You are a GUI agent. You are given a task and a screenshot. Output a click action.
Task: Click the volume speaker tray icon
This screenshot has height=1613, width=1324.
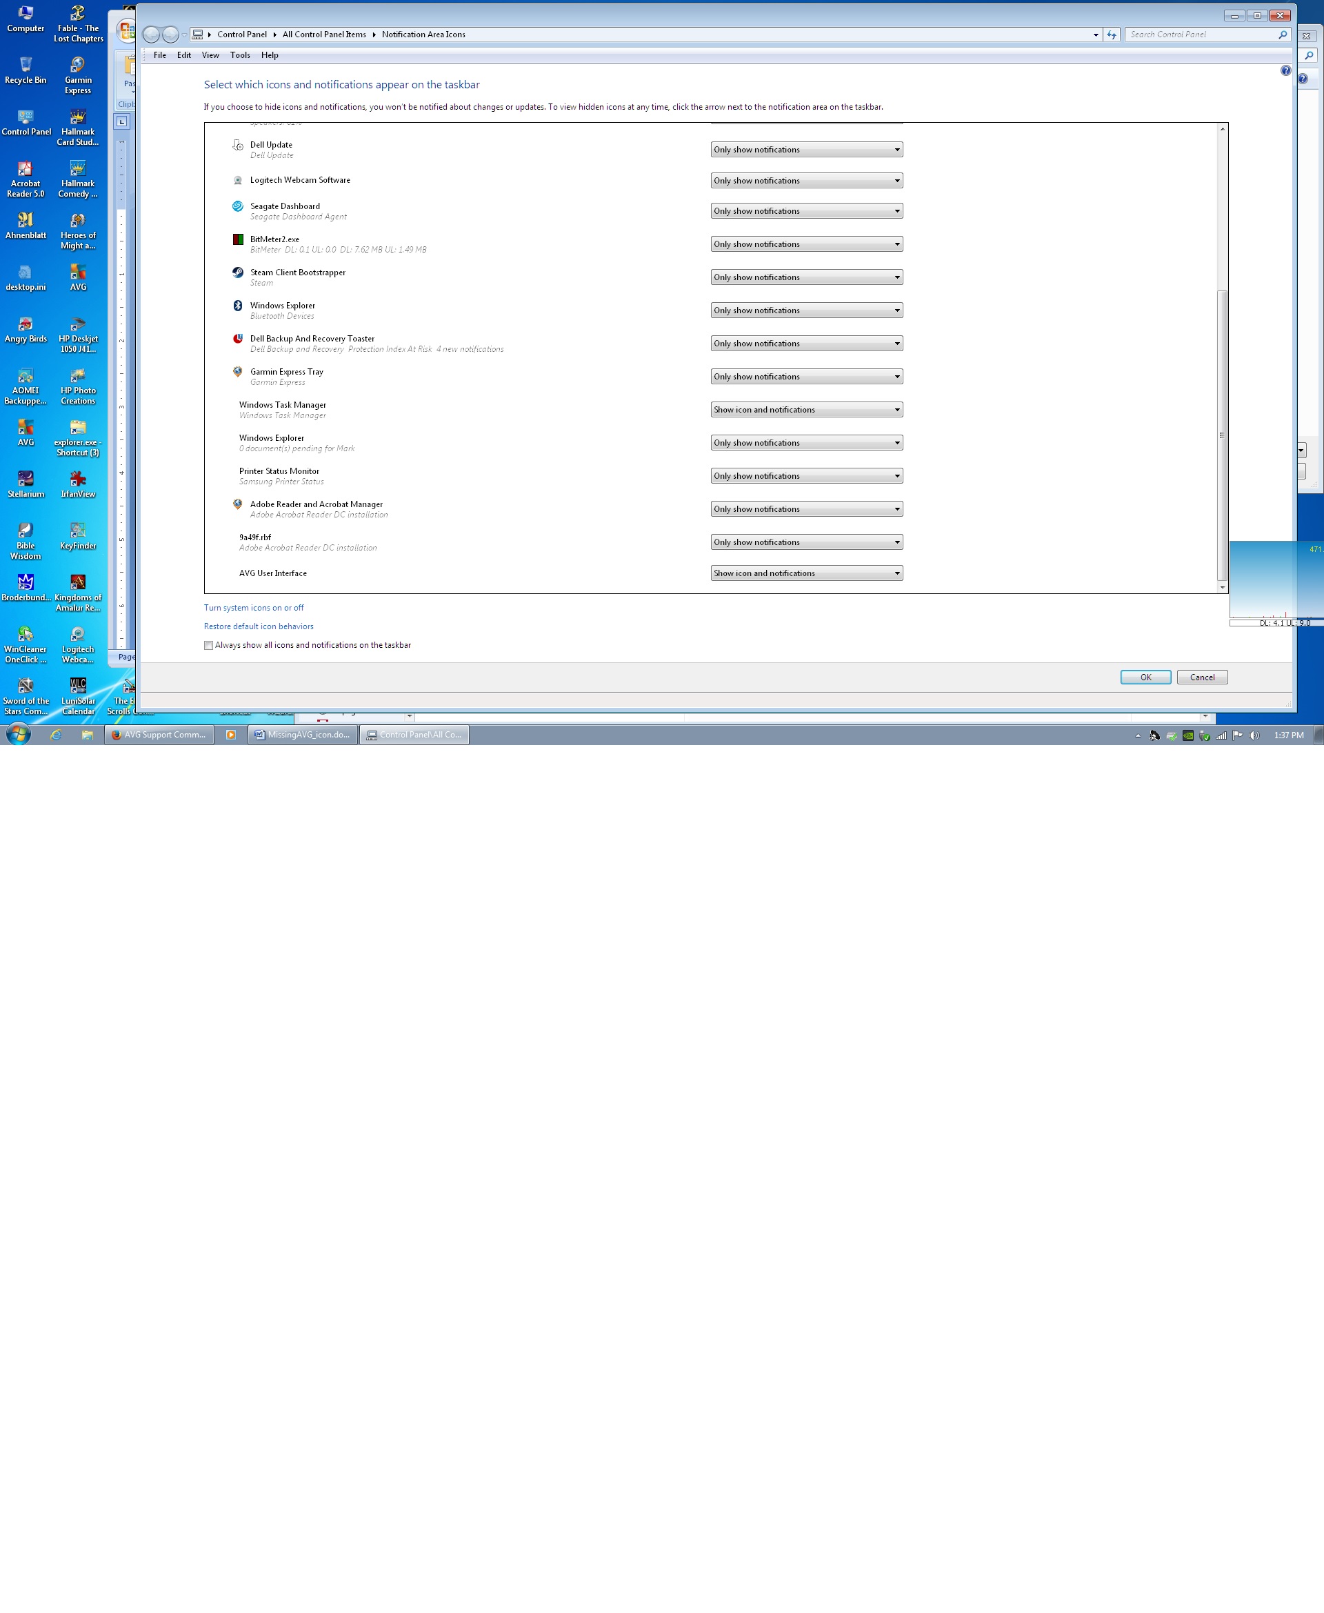tap(1254, 735)
